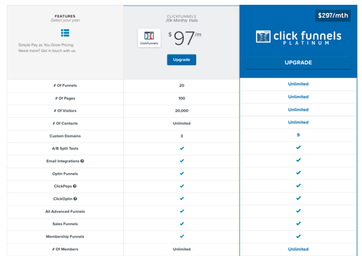The image size is (362, 256).
Task: Click the '# Of Contacts' row label
Action: tap(65, 123)
